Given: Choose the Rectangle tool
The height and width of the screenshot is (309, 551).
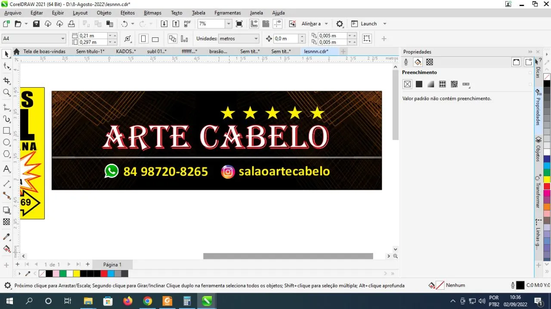Looking at the screenshot, I should pyautogui.click(x=6, y=131).
